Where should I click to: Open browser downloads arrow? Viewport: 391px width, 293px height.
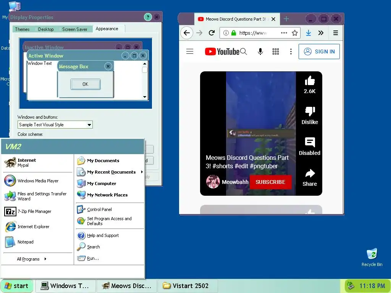point(309,33)
